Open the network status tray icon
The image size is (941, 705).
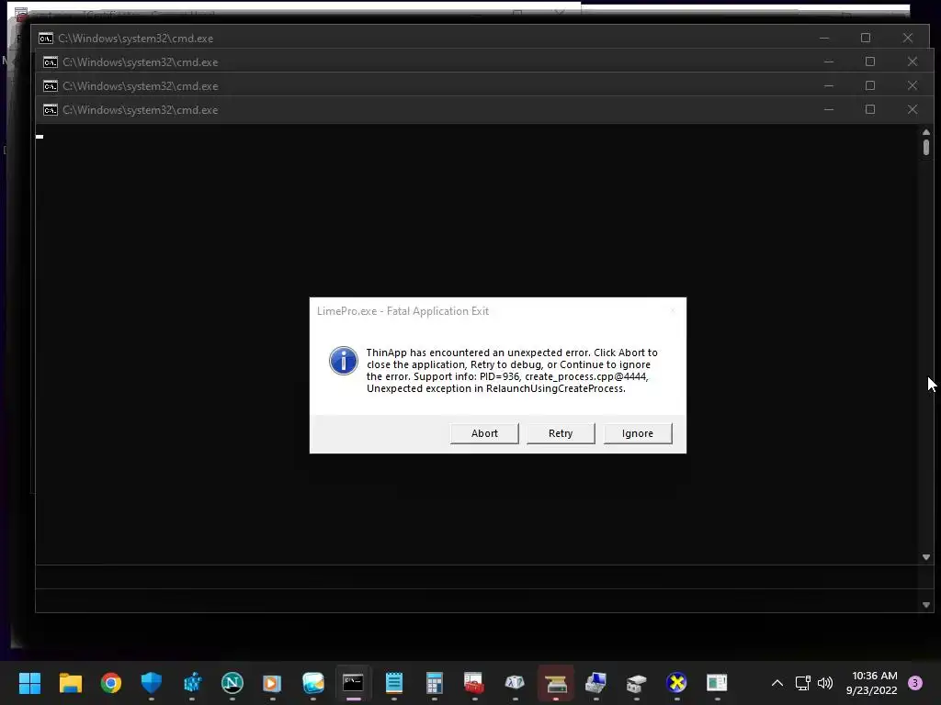[802, 683]
